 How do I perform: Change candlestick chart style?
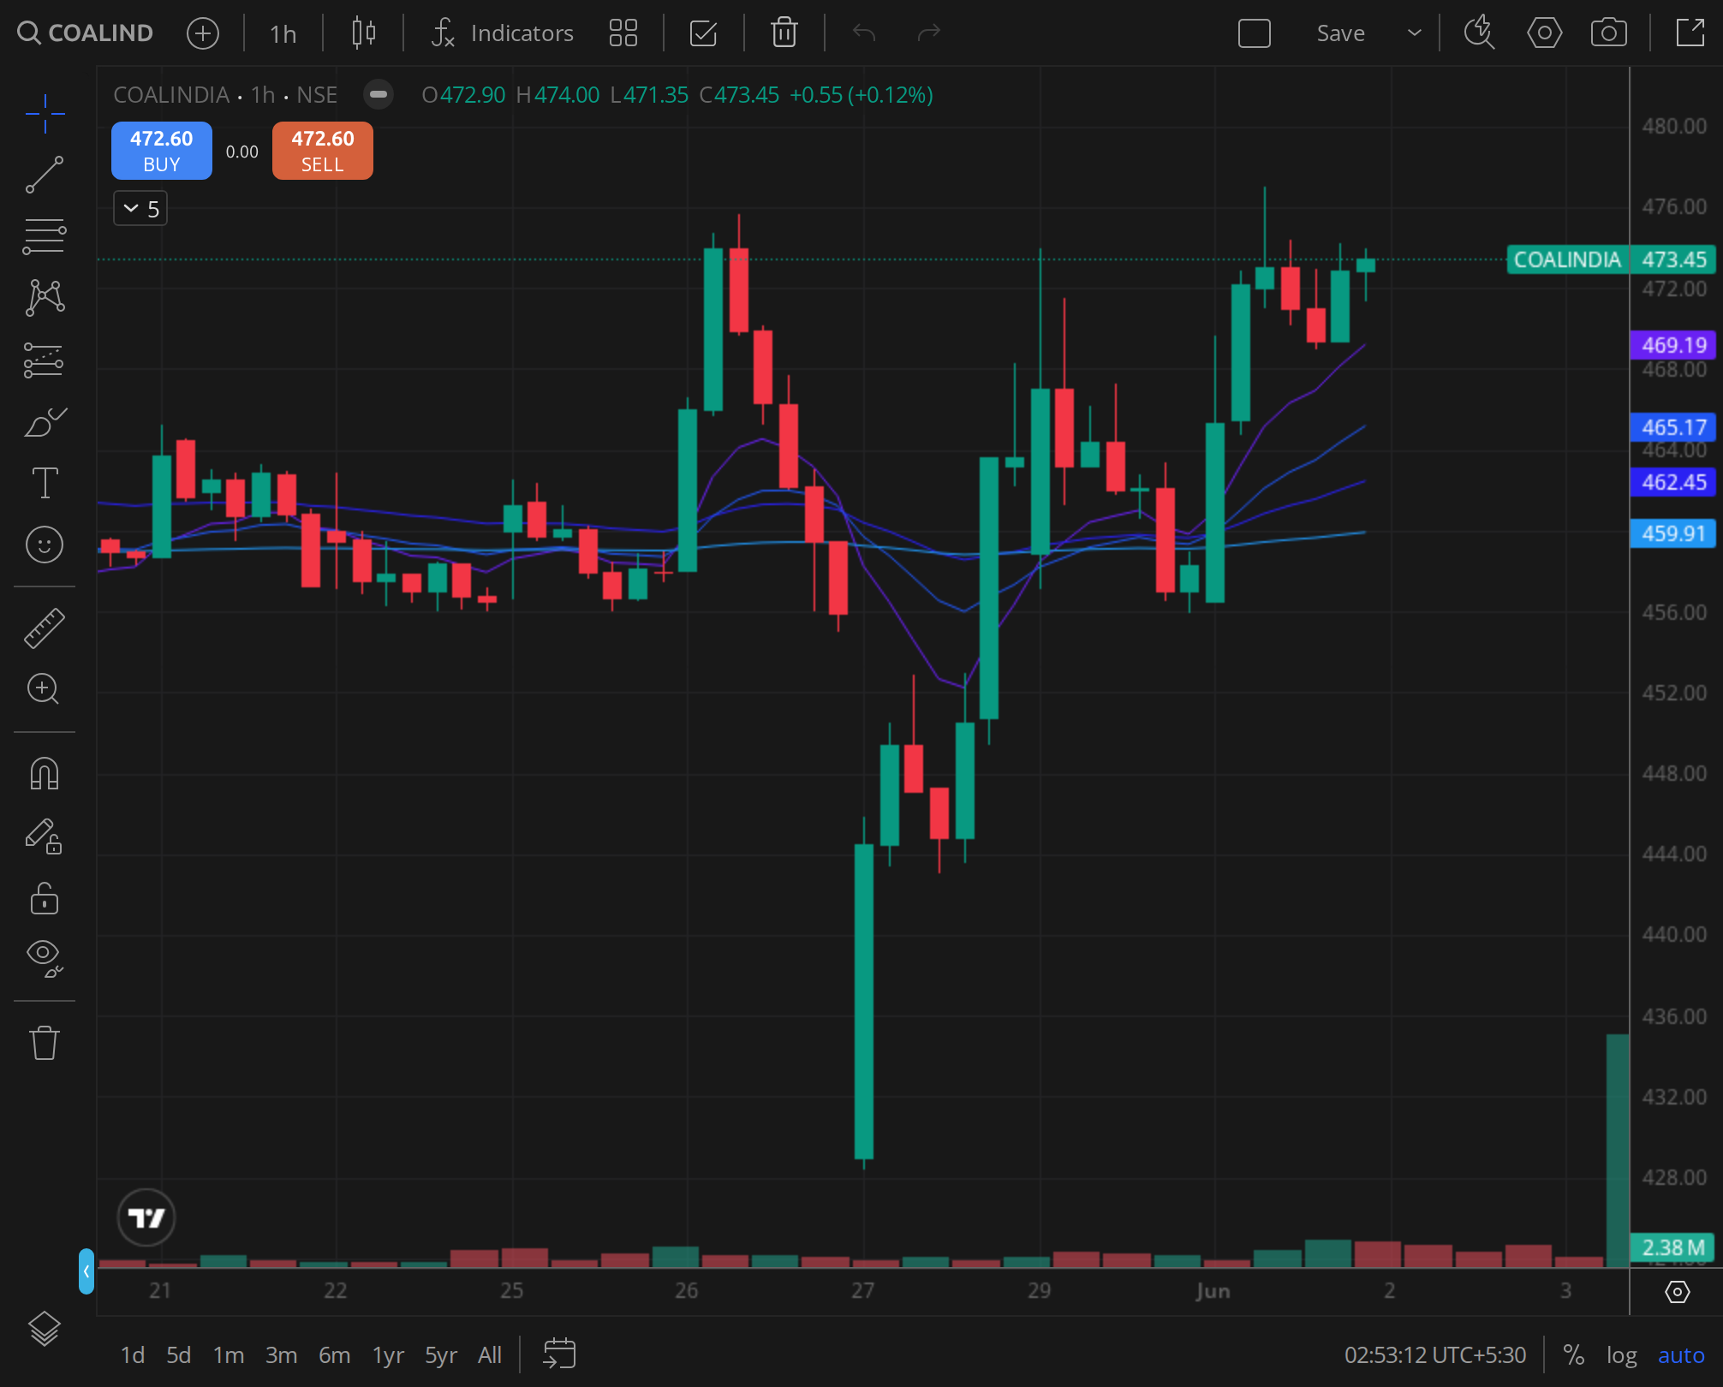tap(364, 33)
